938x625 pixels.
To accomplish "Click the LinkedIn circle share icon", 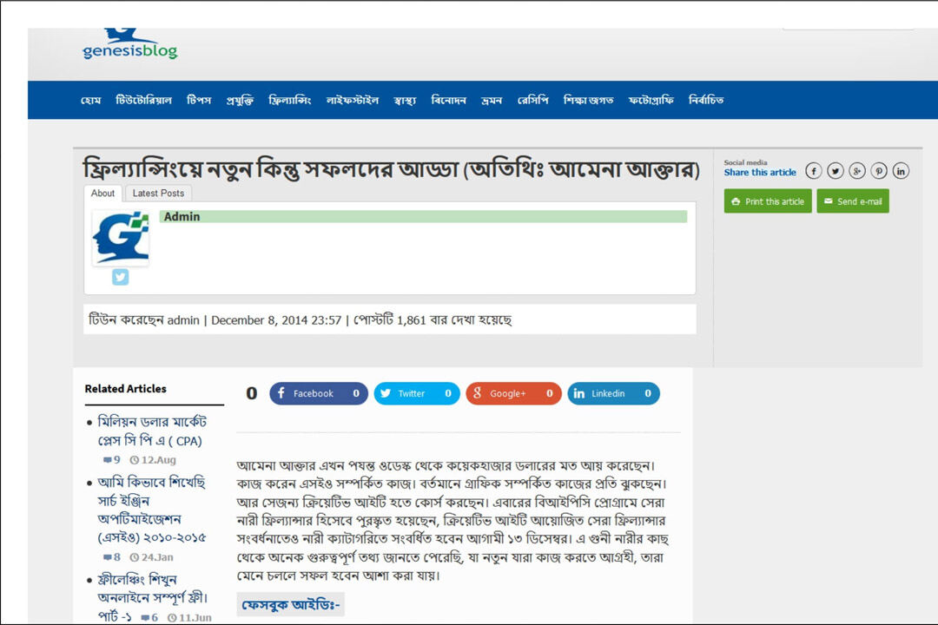I will (x=901, y=171).
